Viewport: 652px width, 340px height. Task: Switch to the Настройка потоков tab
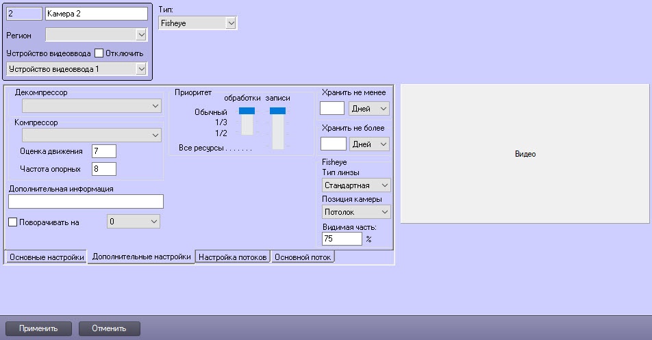[232, 257]
